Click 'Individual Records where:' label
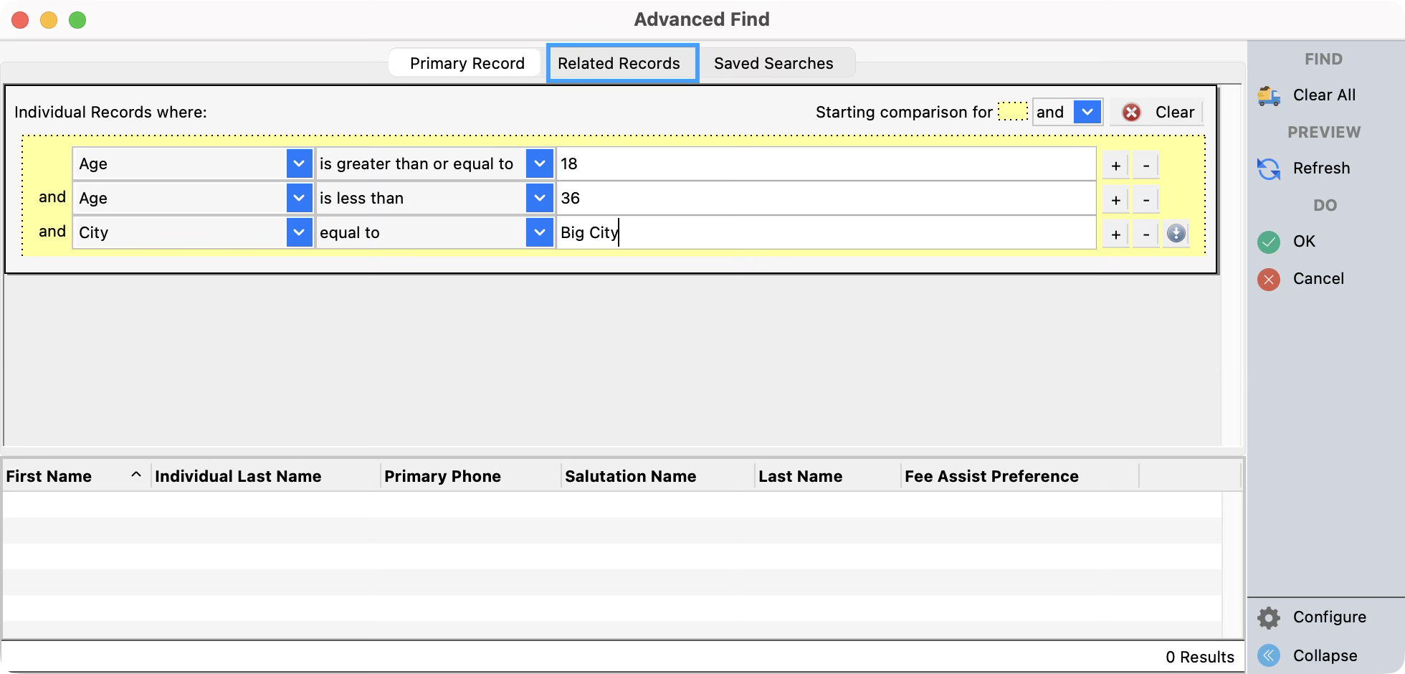1405x674 pixels. 110,113
